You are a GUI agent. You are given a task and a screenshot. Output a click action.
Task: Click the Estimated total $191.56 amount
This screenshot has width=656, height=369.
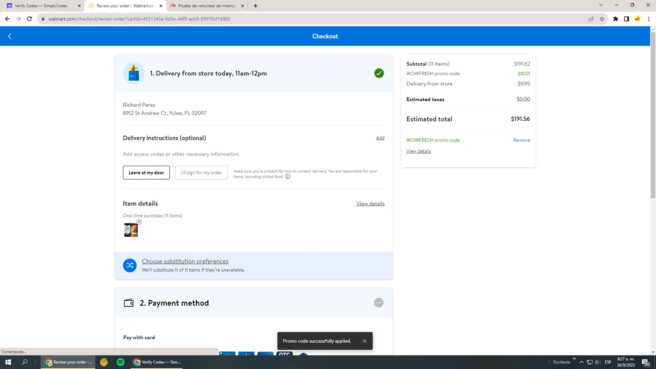point(520,119)
